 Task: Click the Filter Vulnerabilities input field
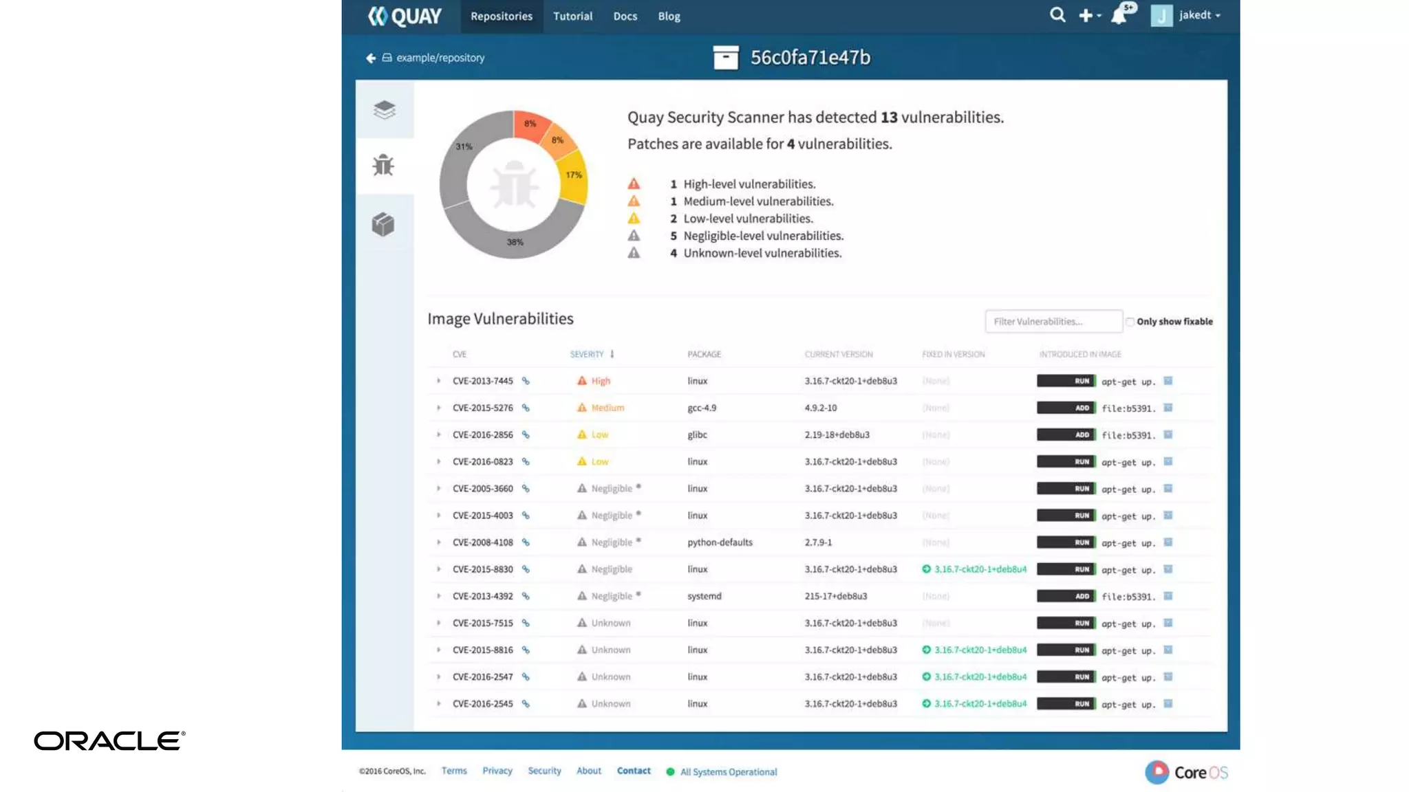tap(1053, 322)
